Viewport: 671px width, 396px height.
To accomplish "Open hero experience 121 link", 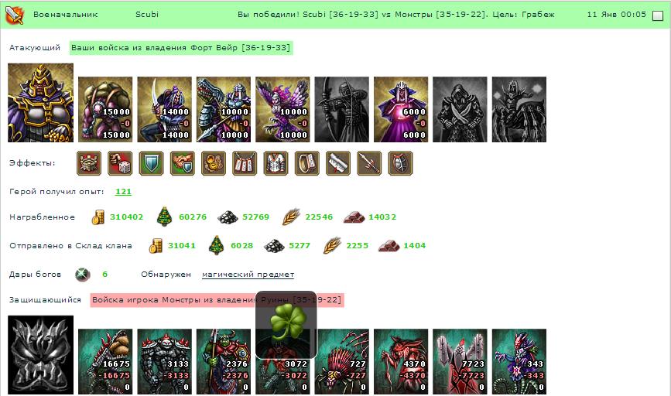I will 123,192.
